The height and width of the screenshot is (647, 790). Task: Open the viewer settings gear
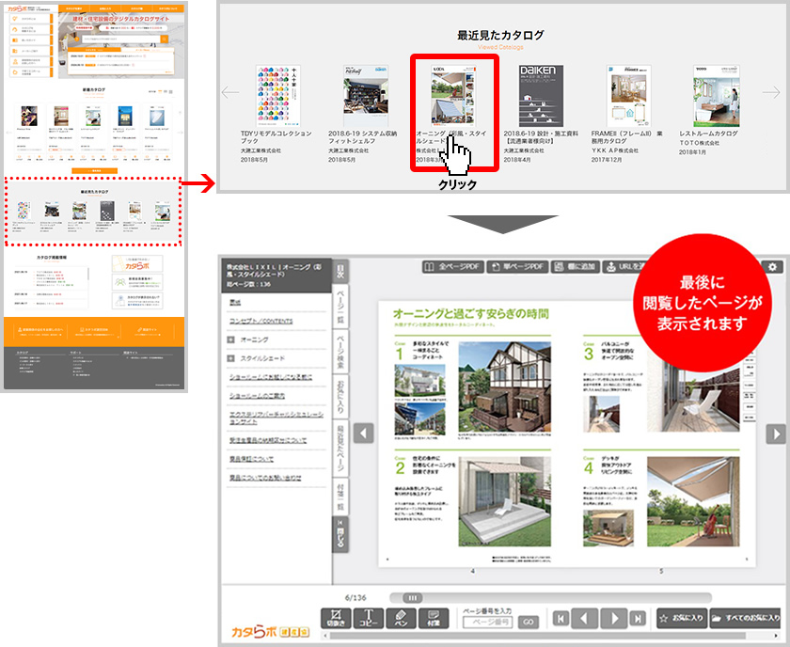(775, 267)
